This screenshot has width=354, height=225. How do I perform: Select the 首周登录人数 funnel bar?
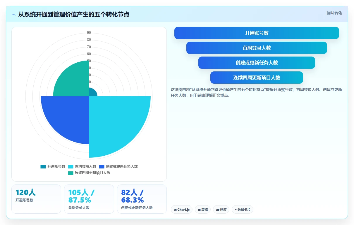[257, 48]
